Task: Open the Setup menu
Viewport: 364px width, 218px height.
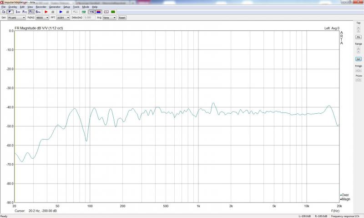Action: 67,7
